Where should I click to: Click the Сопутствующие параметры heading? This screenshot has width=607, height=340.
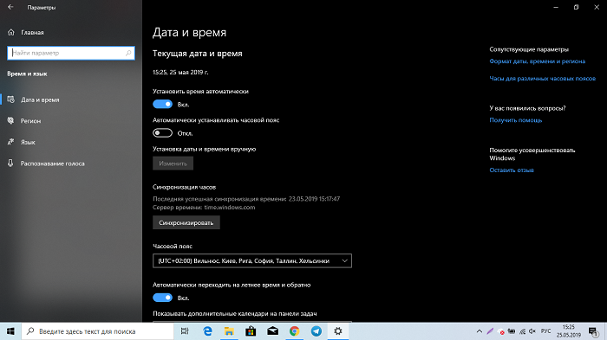(529, 49)
